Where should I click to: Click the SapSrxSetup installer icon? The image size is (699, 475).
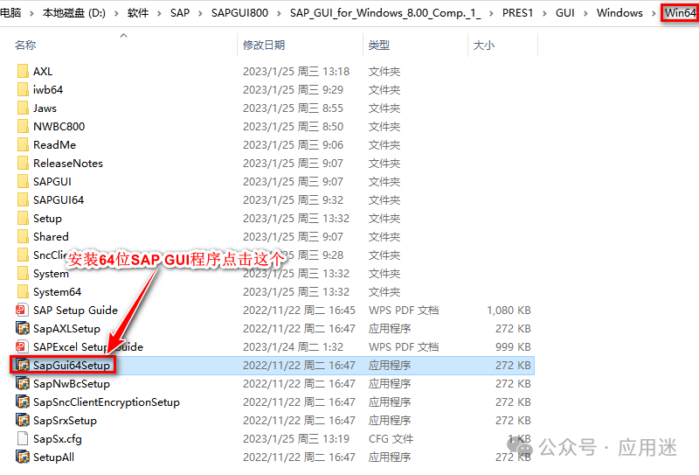23,421
